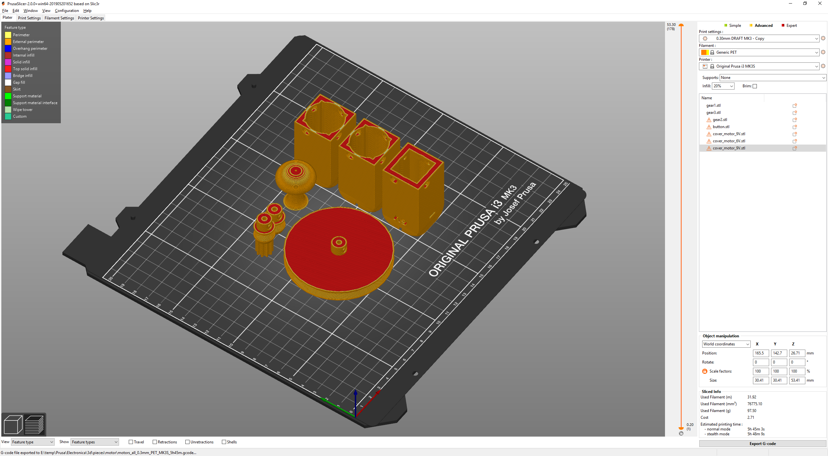Open Edit menu
The image size is (828, 456).
coord(16,11)
